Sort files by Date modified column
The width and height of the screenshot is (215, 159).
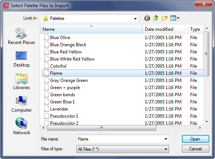165,29
